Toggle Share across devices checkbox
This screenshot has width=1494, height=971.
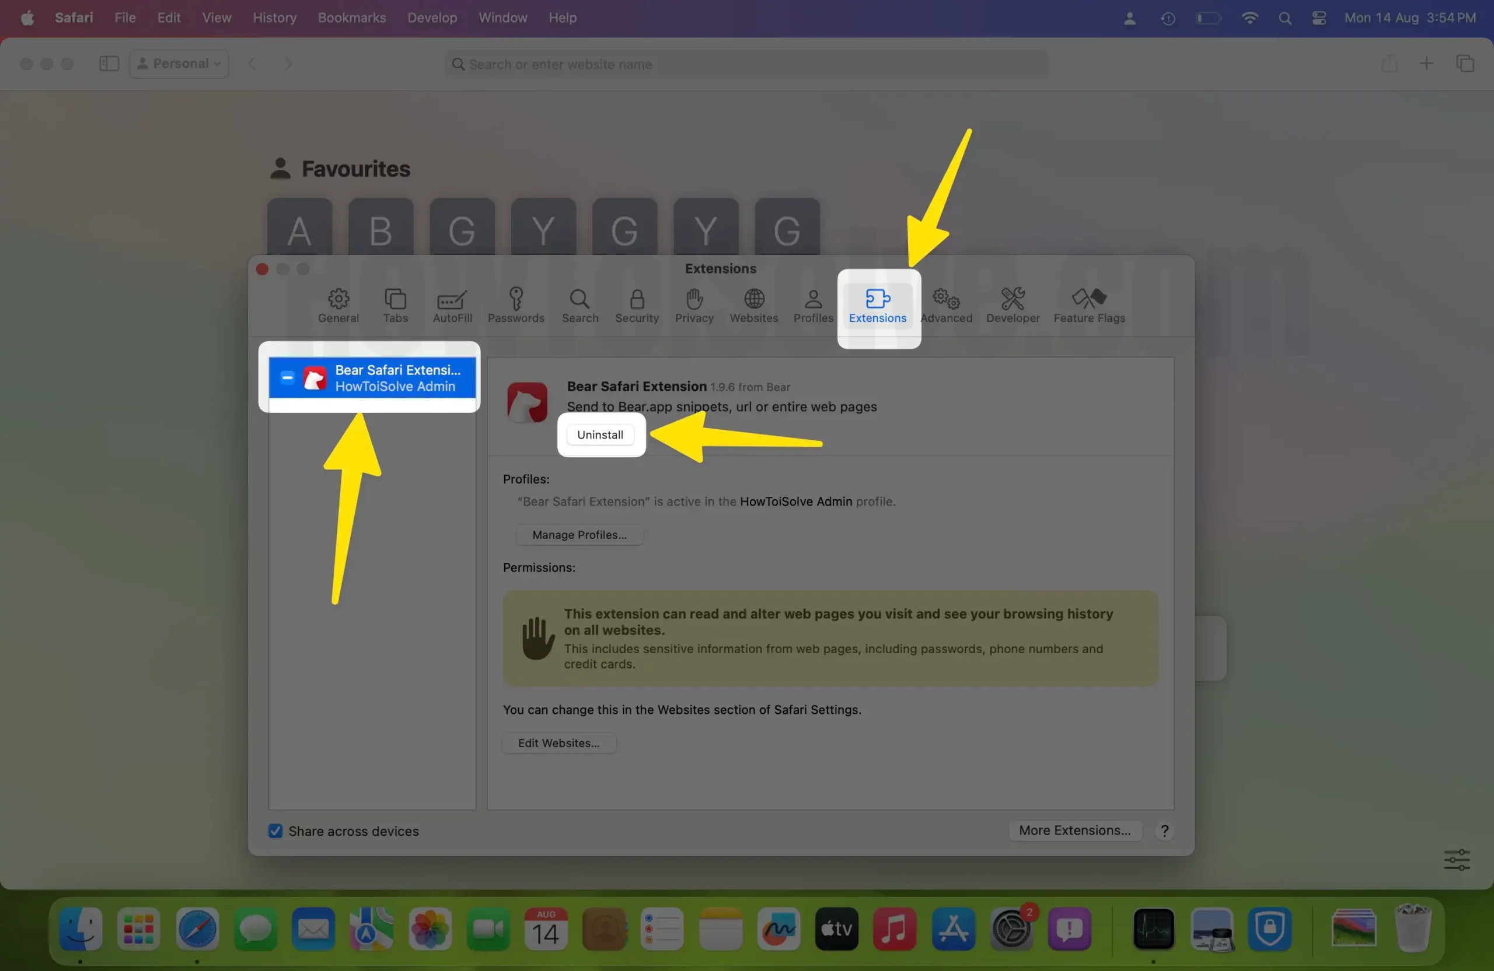[274, 830]
